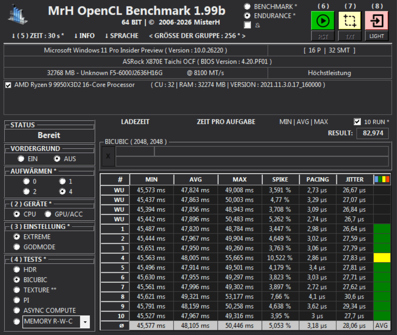Click the MIN column header
The width and height of the screenshot is (397, 335).
[151, 180]
